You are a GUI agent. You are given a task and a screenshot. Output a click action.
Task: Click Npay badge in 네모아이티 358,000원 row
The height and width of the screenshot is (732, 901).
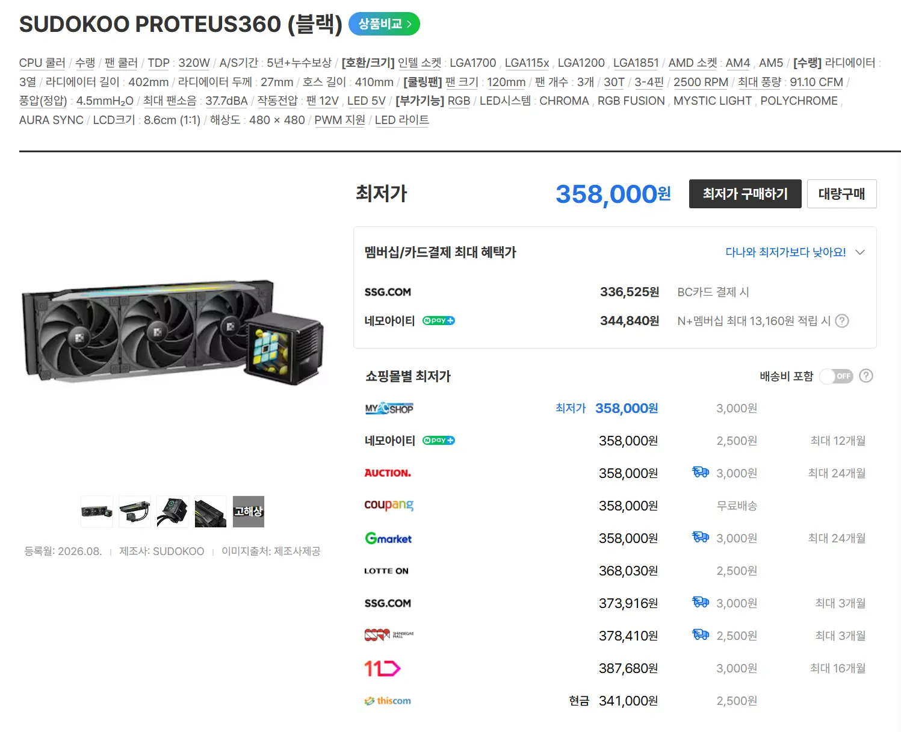439,441
